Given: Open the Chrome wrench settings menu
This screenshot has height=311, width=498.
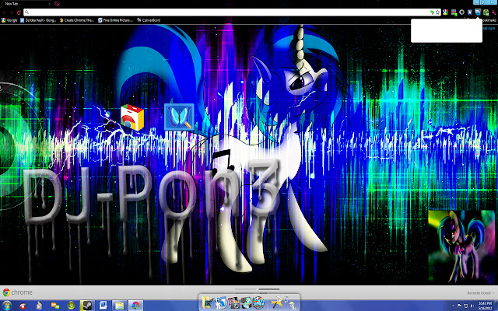Looking at the screenshot, I should (494, 12).
